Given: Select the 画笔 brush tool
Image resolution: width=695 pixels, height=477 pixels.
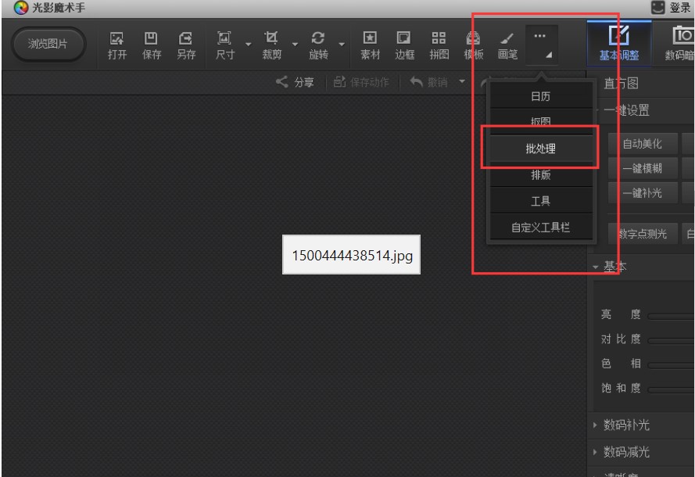Looking at the screenshot, I should pyautogui.click(x=507, y=45).
